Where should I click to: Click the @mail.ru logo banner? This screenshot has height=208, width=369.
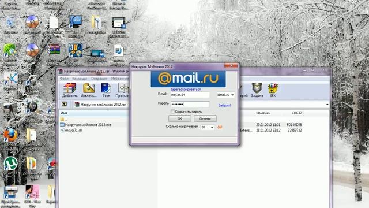point(189,79)
